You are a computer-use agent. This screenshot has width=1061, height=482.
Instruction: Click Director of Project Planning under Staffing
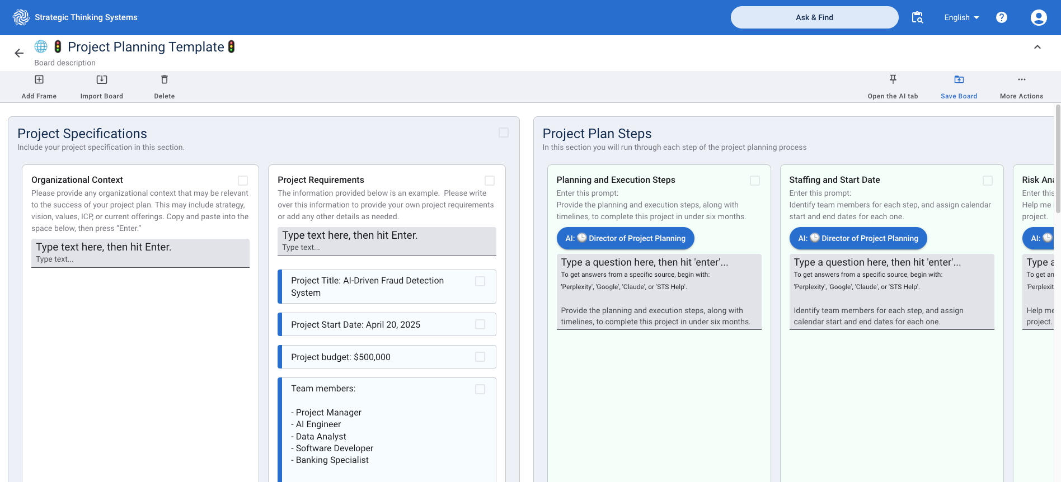point(858,238)
